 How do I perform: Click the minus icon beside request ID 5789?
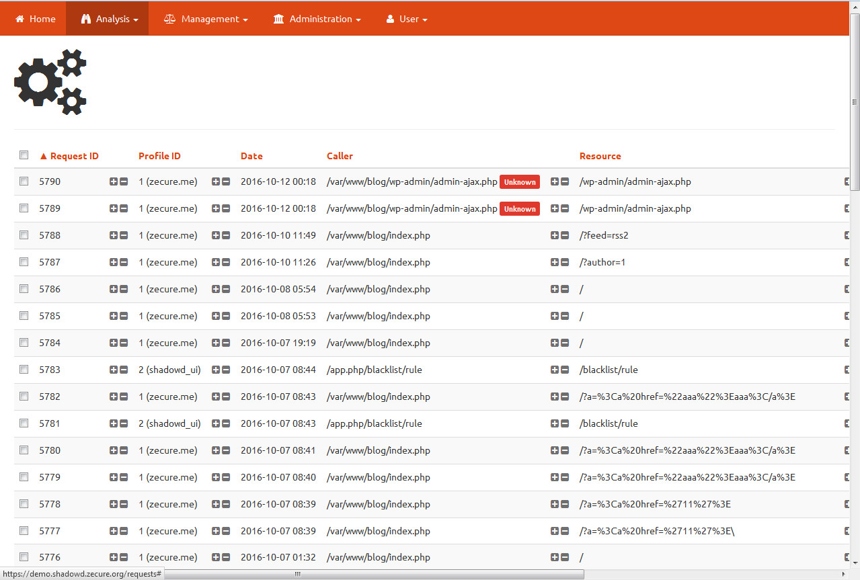tap(124, 208)
